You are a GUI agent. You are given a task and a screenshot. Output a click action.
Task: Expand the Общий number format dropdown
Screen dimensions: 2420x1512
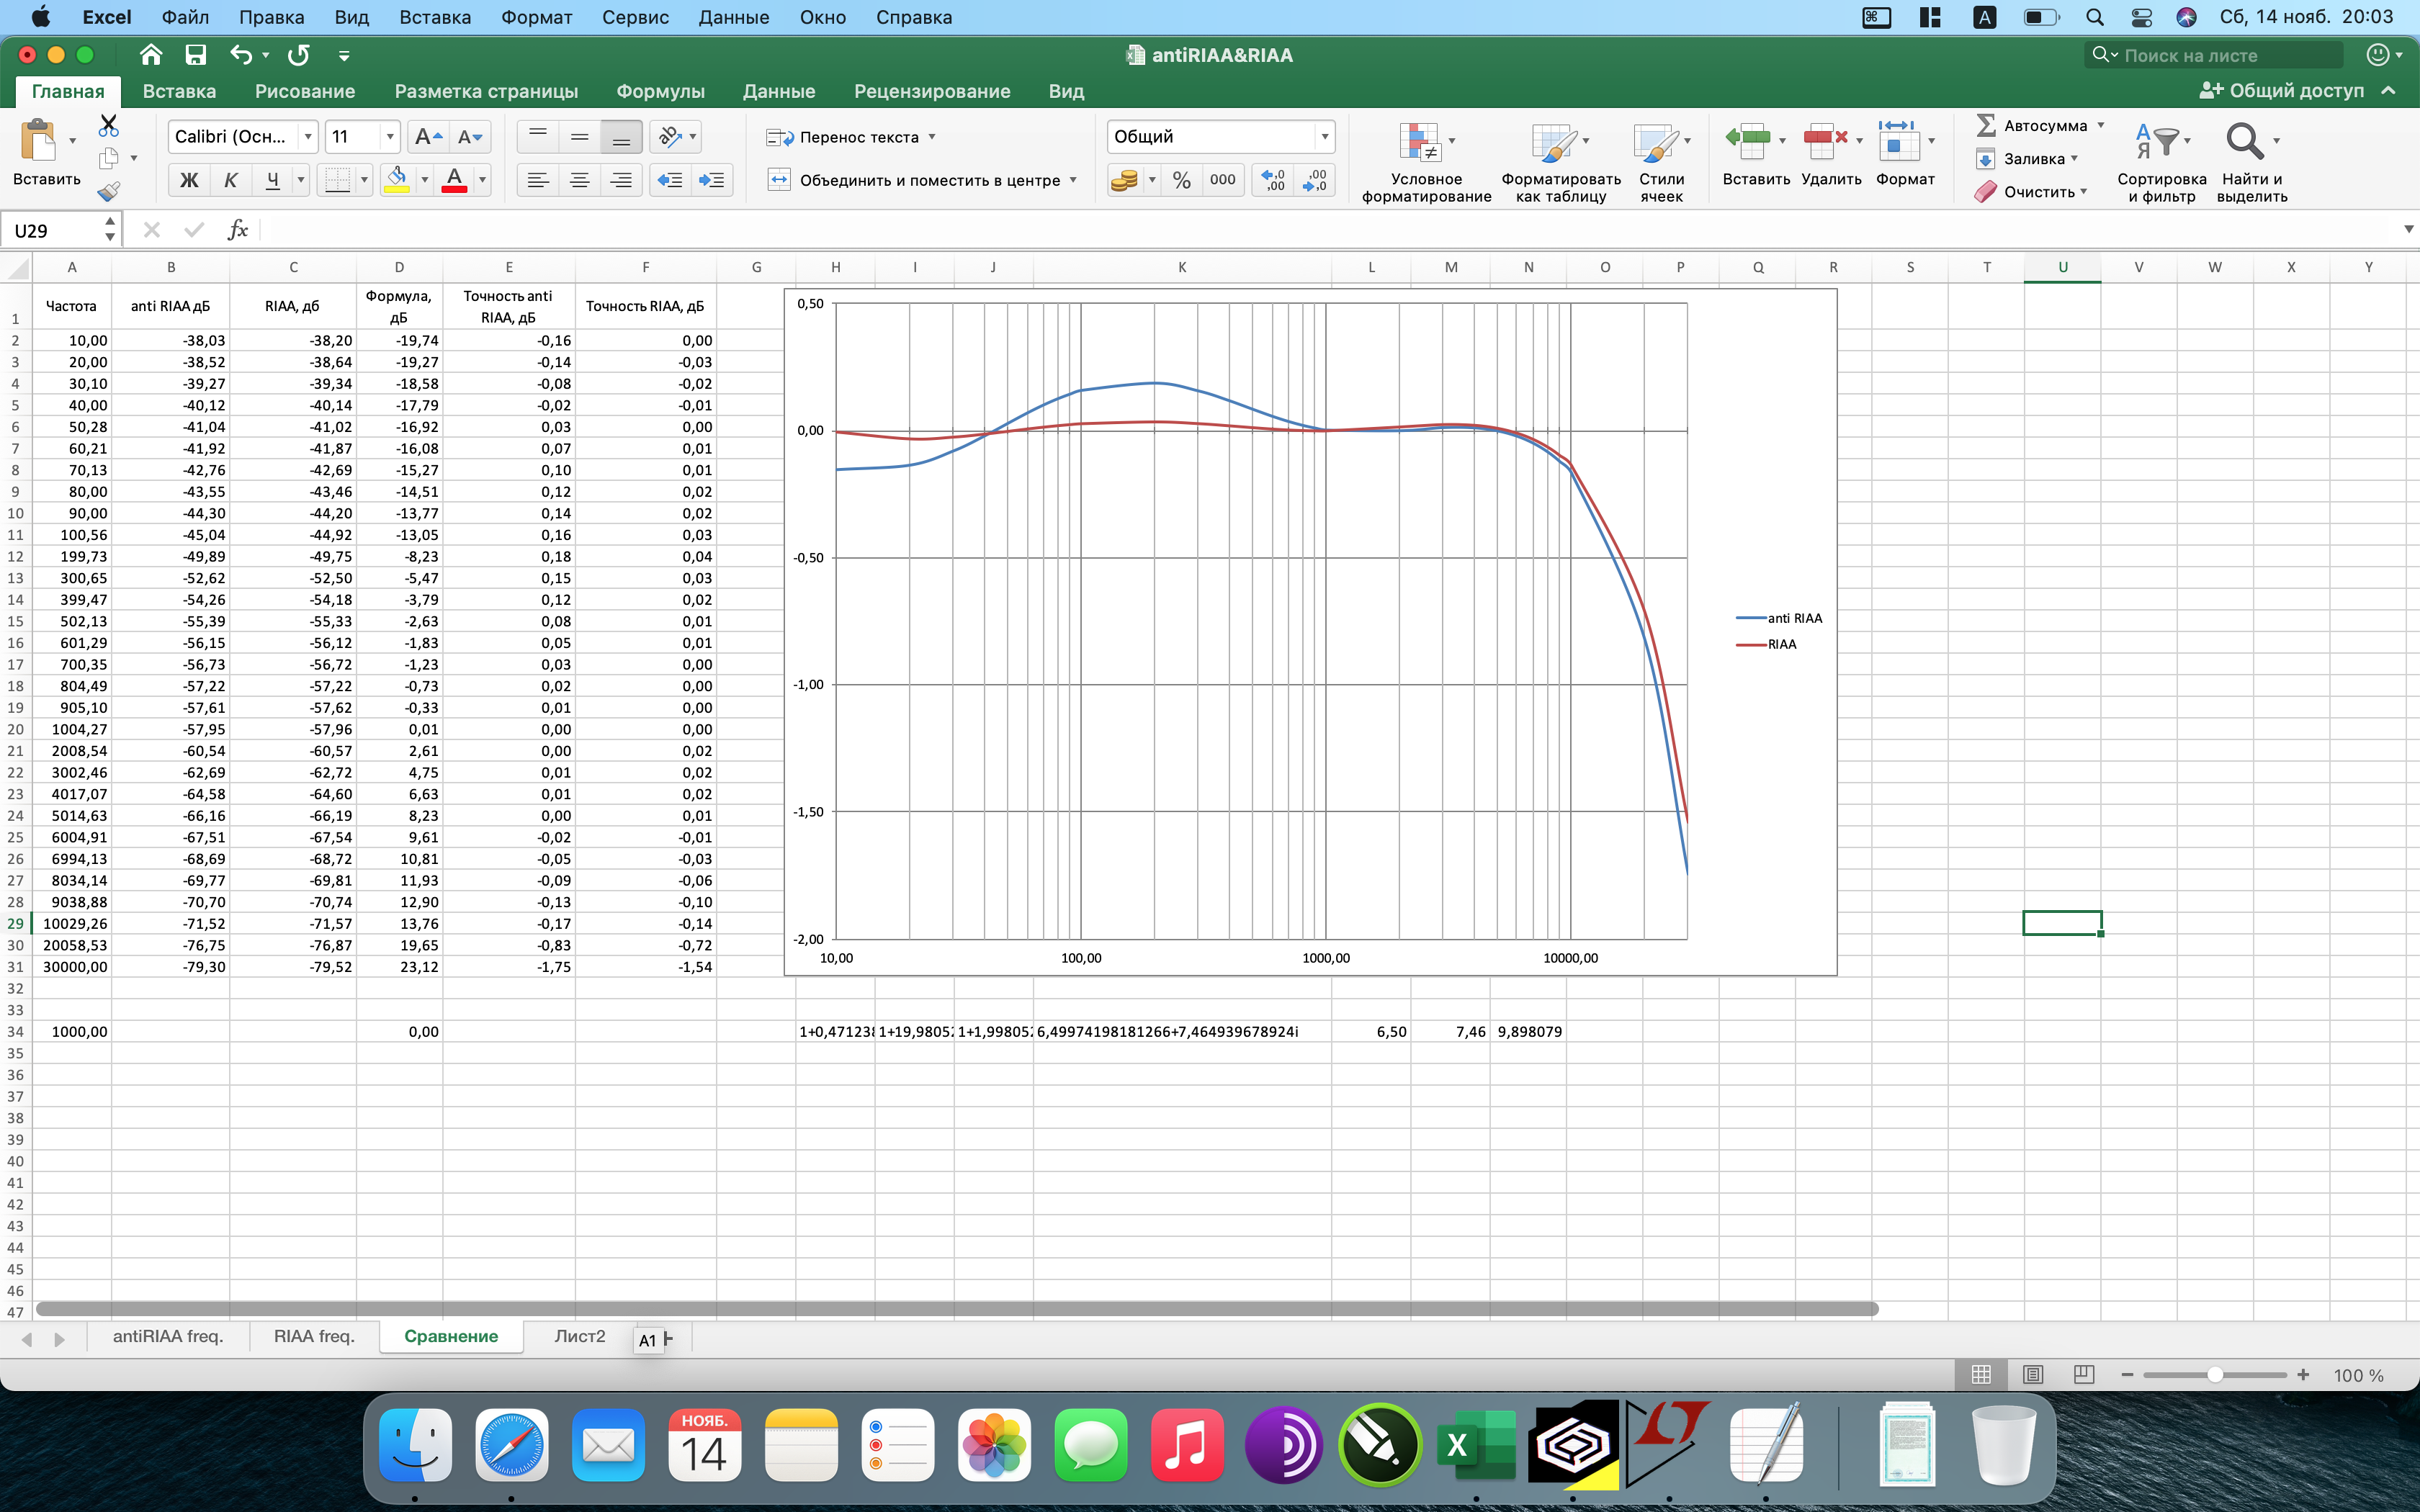[1324, 137]
